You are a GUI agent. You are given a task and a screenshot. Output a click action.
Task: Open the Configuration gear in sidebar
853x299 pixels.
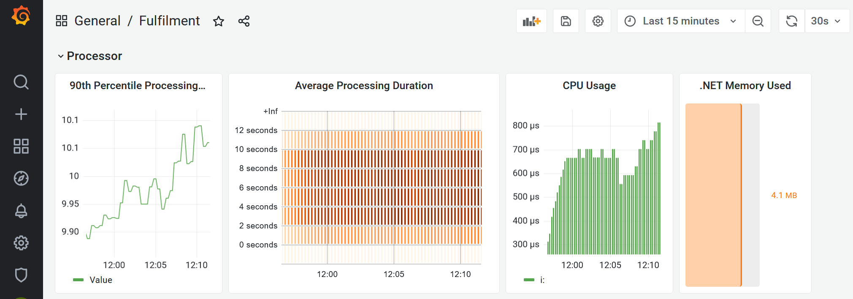click(x=21, y=242)
